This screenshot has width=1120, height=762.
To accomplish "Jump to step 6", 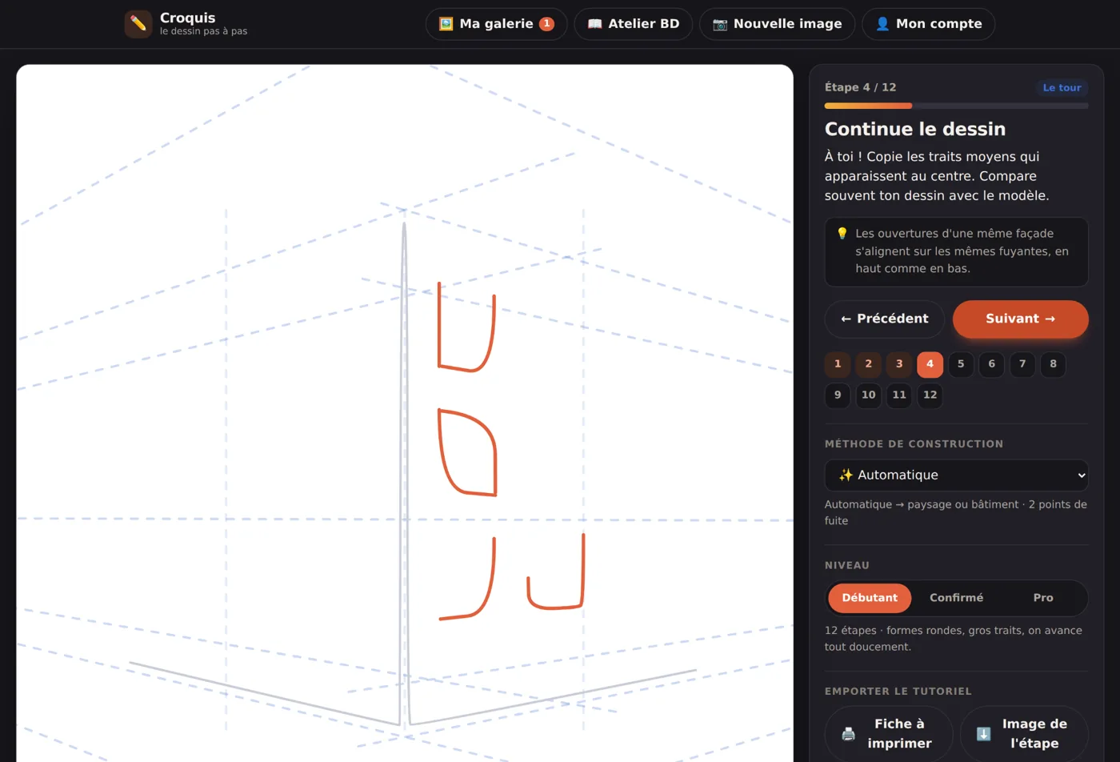I will point(992,364).
